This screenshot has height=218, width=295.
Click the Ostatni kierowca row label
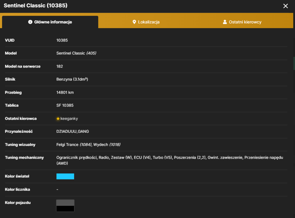pyautogui.click(x=21, y=119)
